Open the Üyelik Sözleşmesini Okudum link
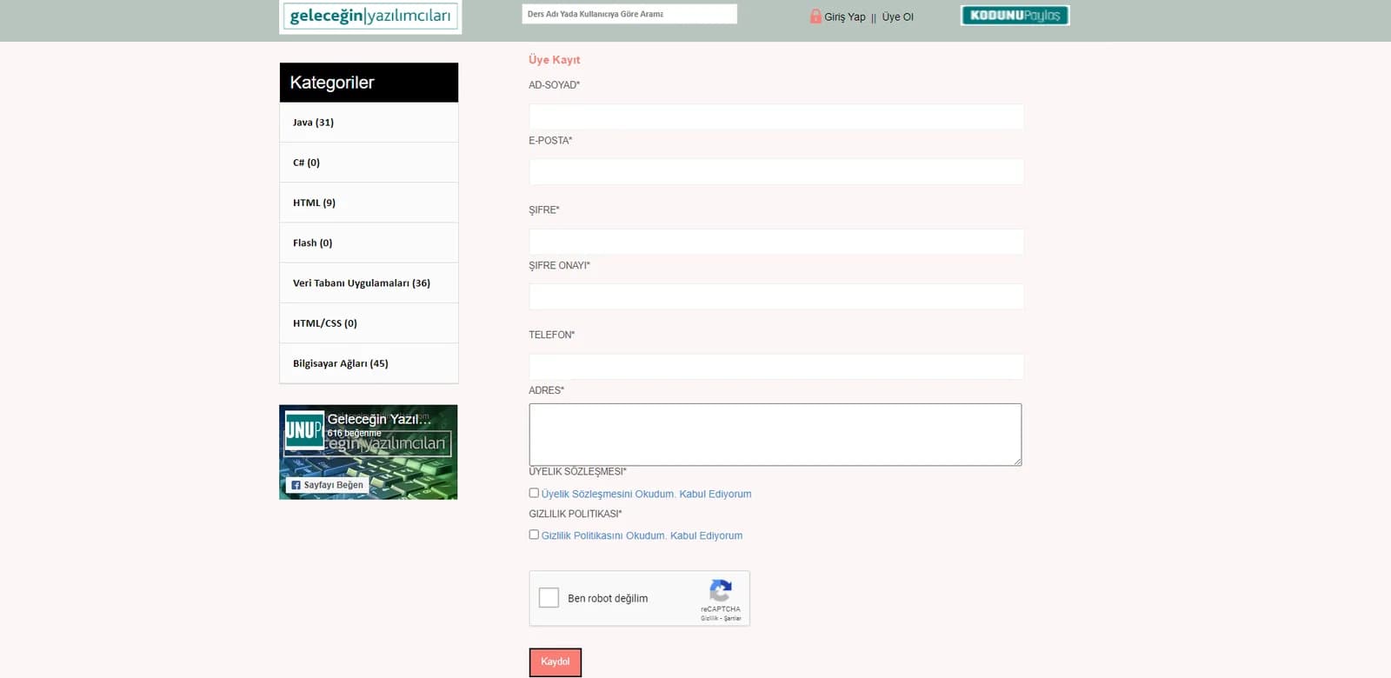The height and width of the screenshot is (678, 1391). (647, 494)
